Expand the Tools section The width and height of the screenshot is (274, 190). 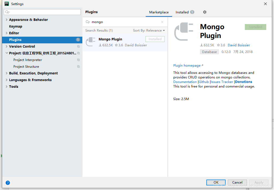coord(6,87)
